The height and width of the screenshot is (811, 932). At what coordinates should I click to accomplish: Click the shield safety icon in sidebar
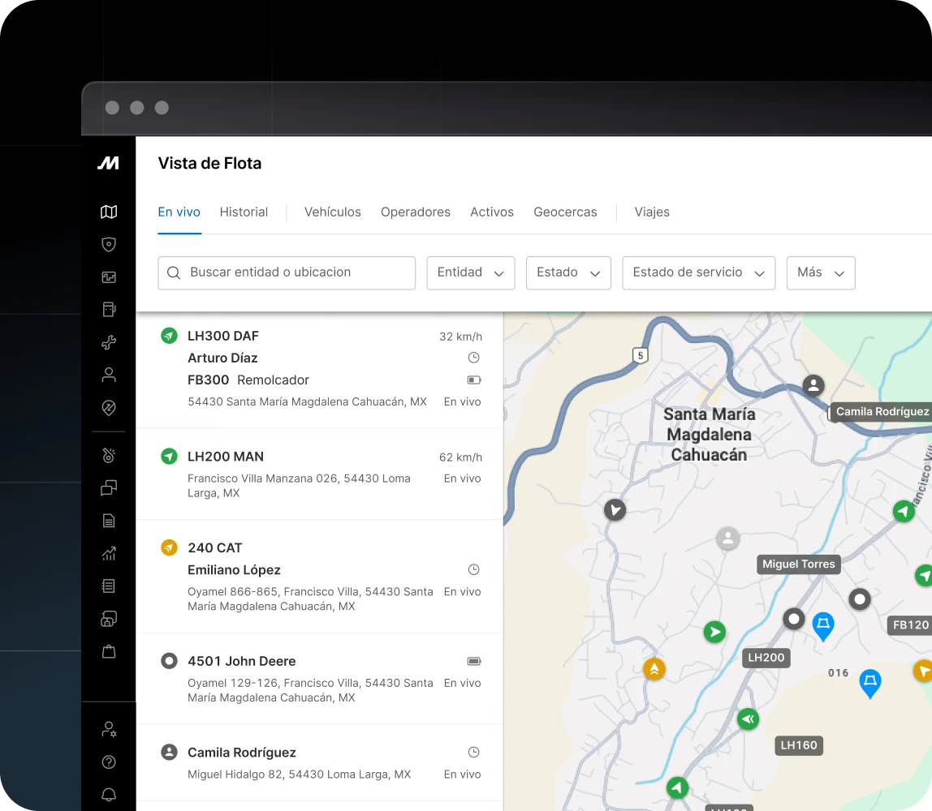(109, 244)
